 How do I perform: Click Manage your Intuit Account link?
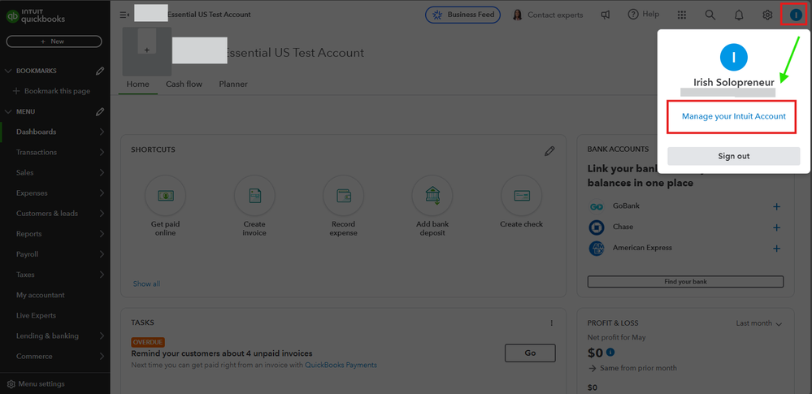[x=734, y=116]
